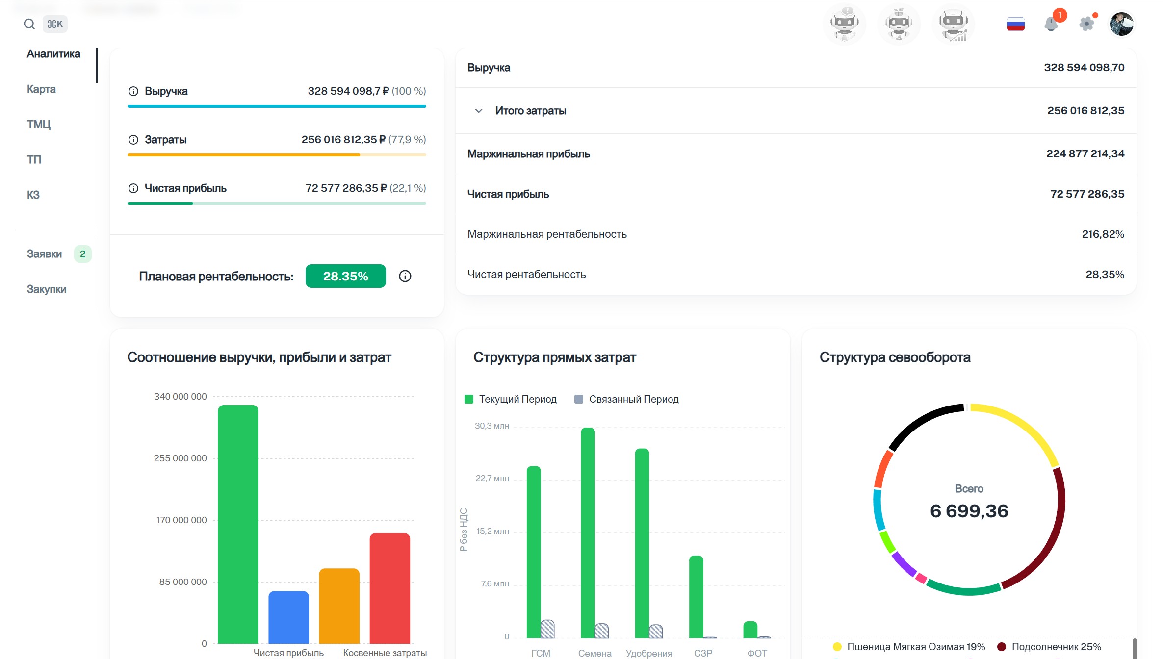Screen dimensions: 1163x659
Task: Open Заявки with 2 badge
Action: 45,254
